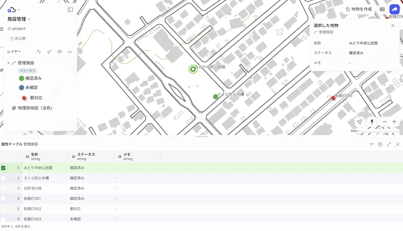The height and width of the screenshot is (231, 403).
Task: Uncheck the みどり中央公民館 row checkbox
Action: point(3,168)
